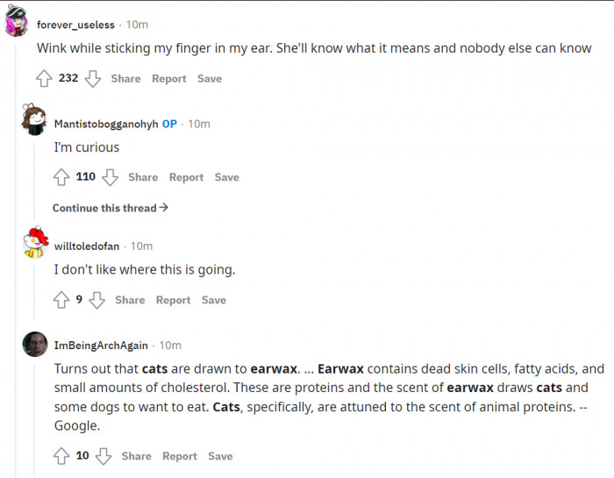Save forever_useless's comment
614x478 pixels.
pyautogui.click(x=210, y=79)
